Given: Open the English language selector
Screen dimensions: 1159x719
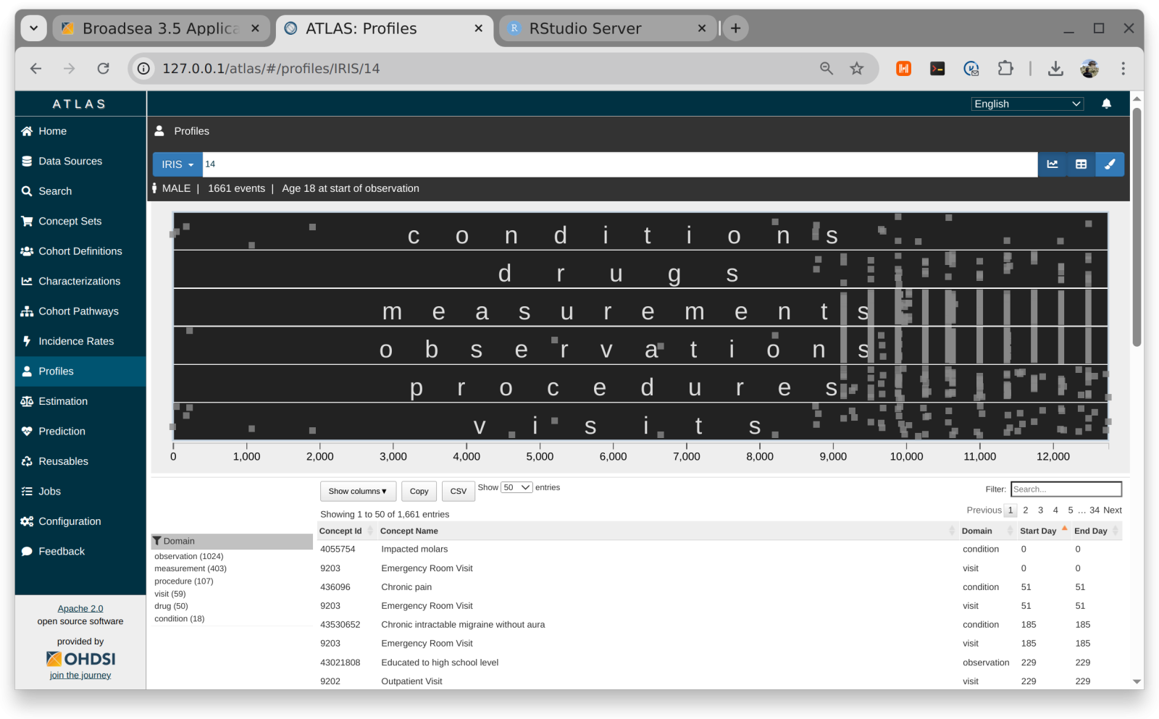Looking at the screenshot, I should [1026, 104].
